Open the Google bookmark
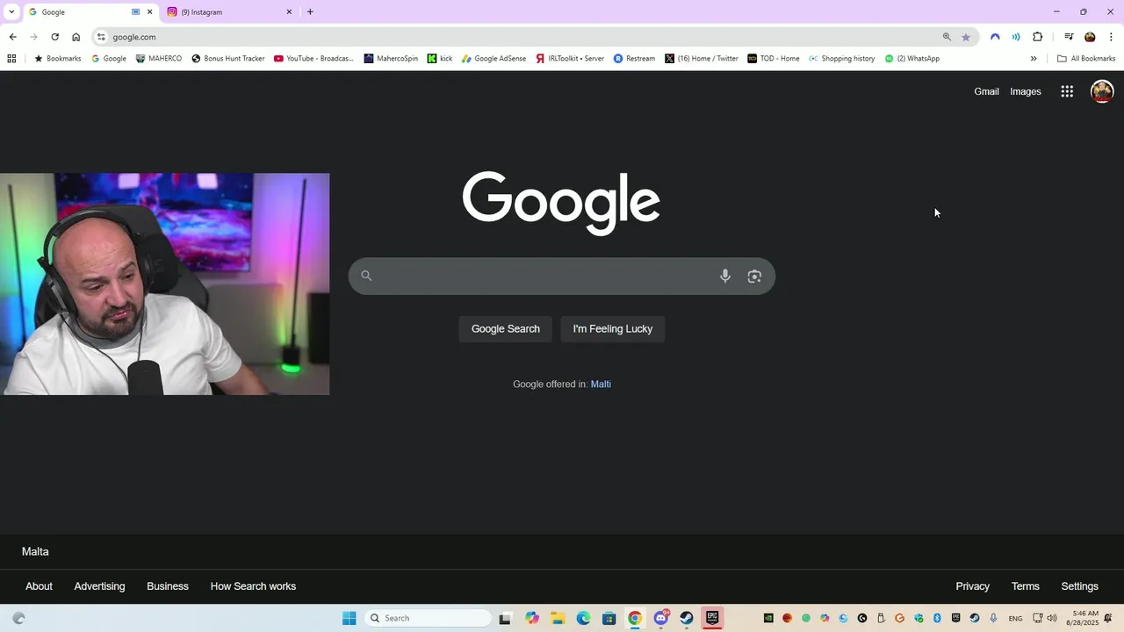 click(109, 59)
